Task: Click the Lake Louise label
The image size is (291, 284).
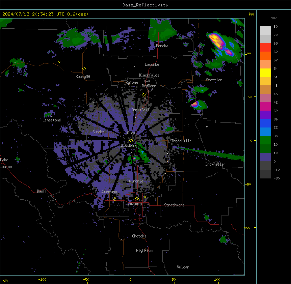Action: pos(6,163)
